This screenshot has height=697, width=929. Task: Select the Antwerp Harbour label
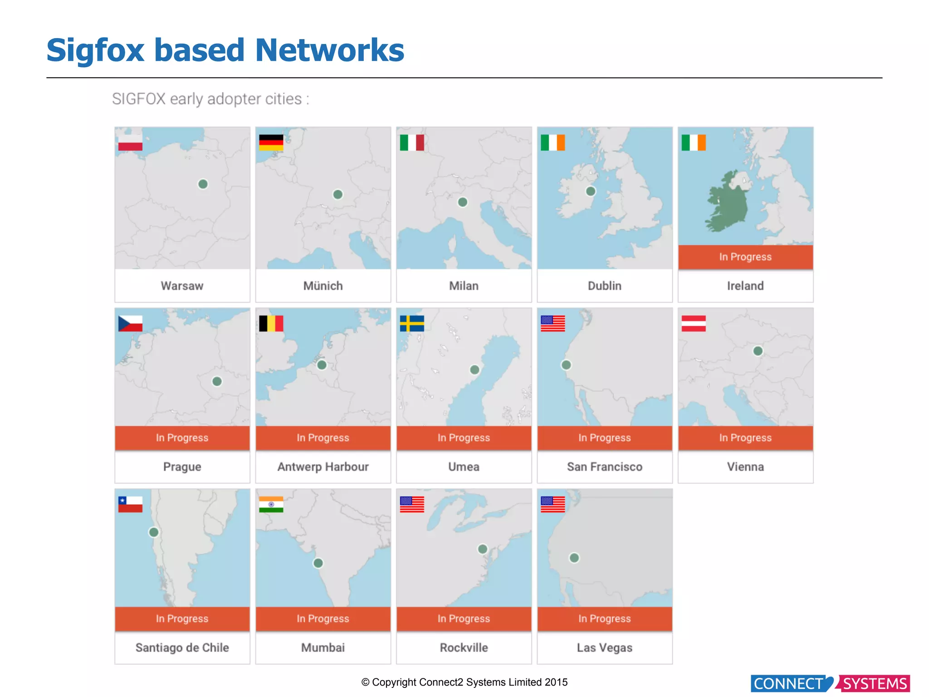(x=323, y=467)
